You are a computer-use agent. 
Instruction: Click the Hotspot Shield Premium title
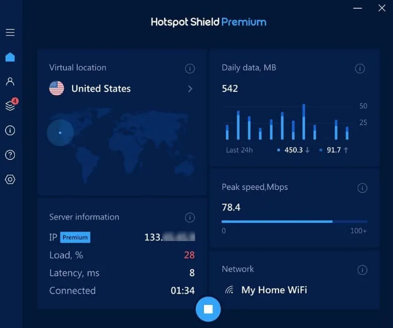pyautogui.click(x=208, y=22)
